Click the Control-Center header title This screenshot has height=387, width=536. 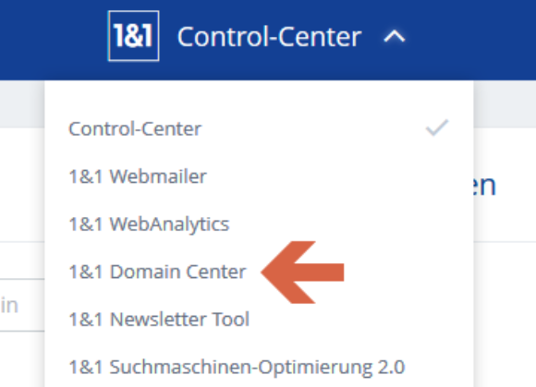point(269,37)
